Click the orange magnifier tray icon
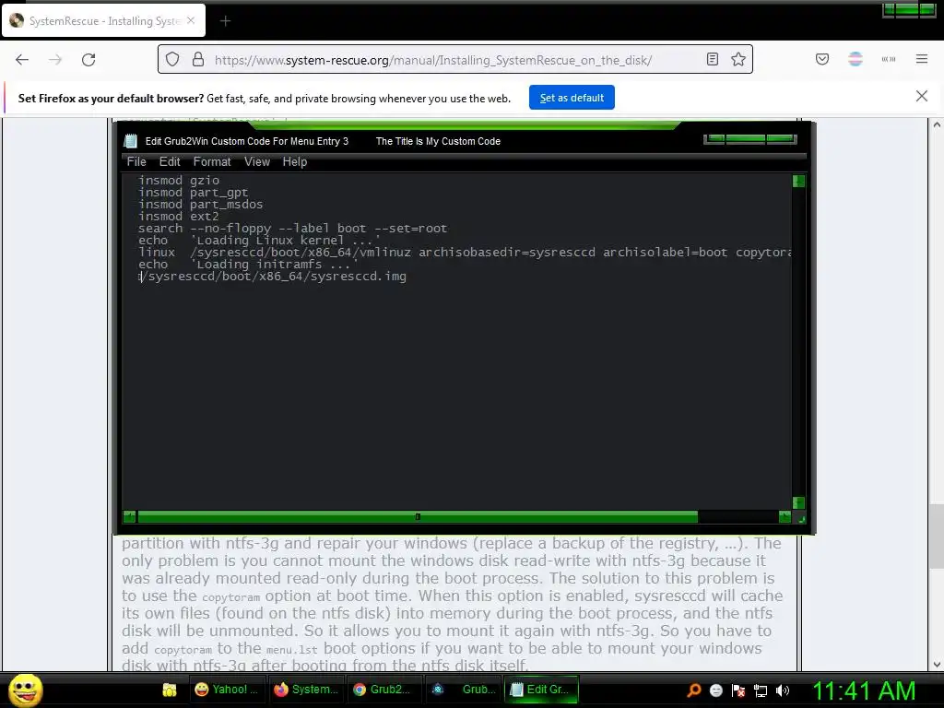 [x=694, y=690]
